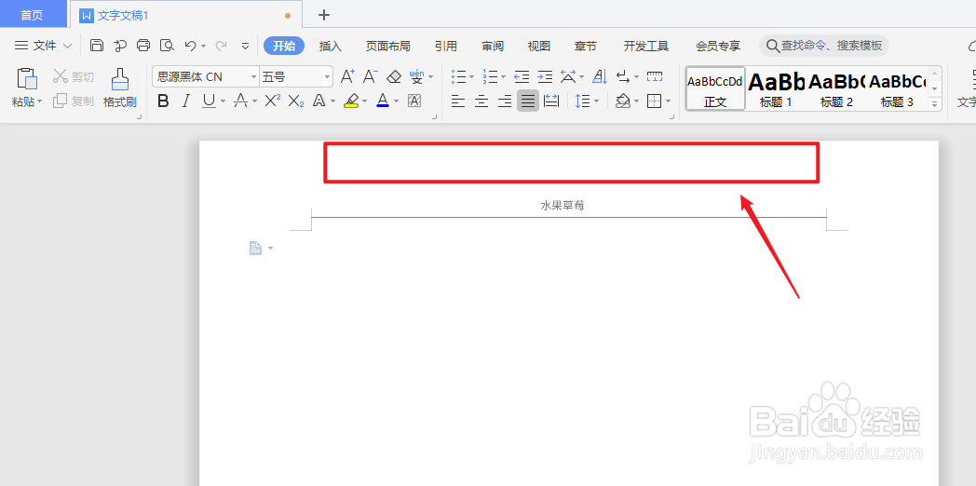Click the blue font color button

coord(383,101)
